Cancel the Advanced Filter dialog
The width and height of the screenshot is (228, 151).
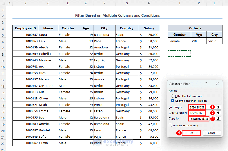click(212, 133)
